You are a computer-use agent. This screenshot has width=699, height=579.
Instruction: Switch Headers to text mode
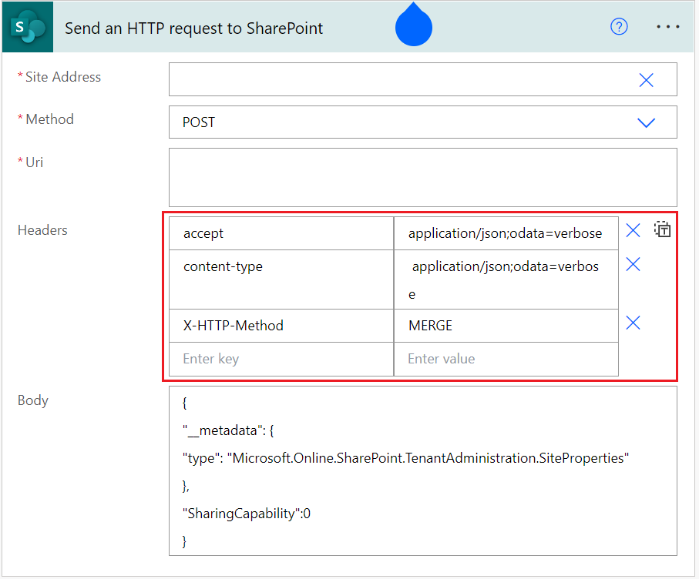point(662,229)
